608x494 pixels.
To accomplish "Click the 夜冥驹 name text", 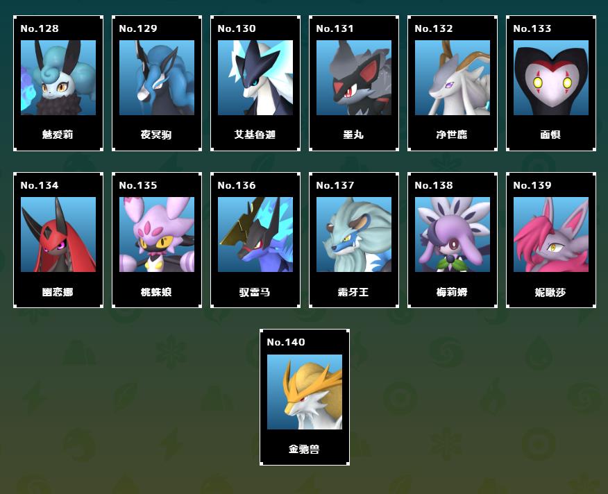I will 156,135.
